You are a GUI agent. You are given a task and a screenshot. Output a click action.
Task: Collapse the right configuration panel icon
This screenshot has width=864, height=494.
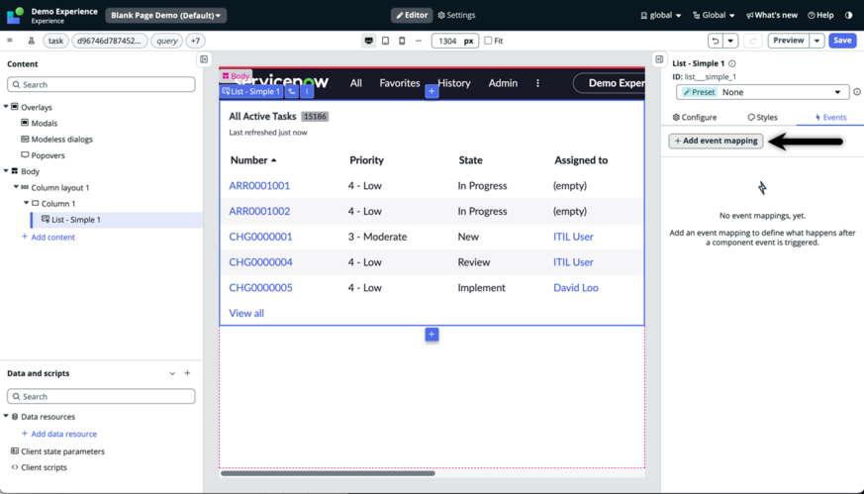click(x=659, y=59)
